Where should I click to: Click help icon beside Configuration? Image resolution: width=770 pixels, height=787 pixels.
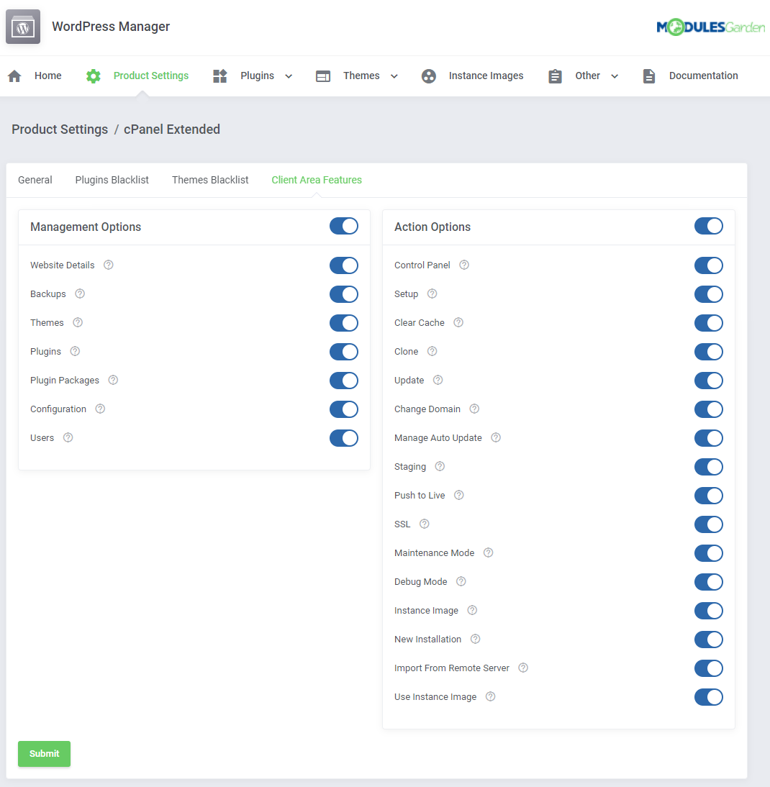point(101,409)
